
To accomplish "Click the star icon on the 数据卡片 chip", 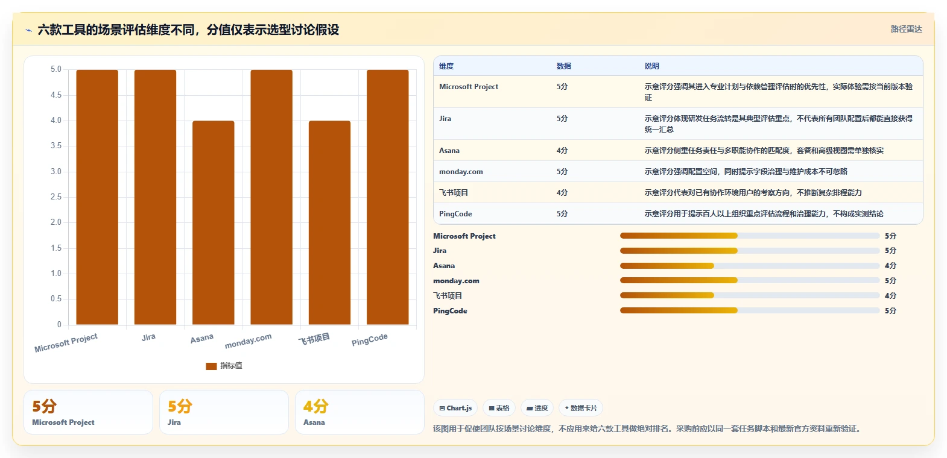I will coord(567,408).
